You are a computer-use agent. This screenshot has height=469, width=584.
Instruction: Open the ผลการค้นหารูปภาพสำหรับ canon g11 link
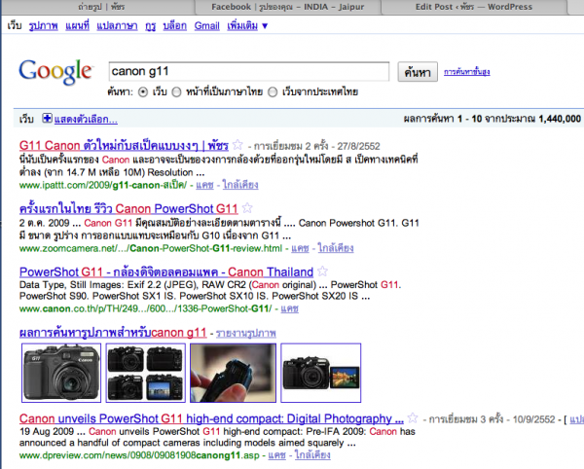click(113, 332)
